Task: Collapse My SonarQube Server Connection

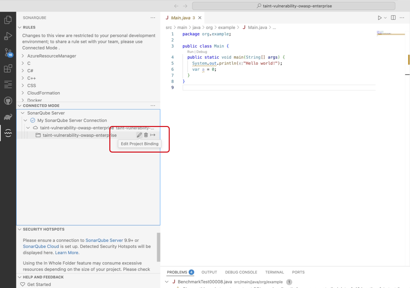Action: point(25,121)
